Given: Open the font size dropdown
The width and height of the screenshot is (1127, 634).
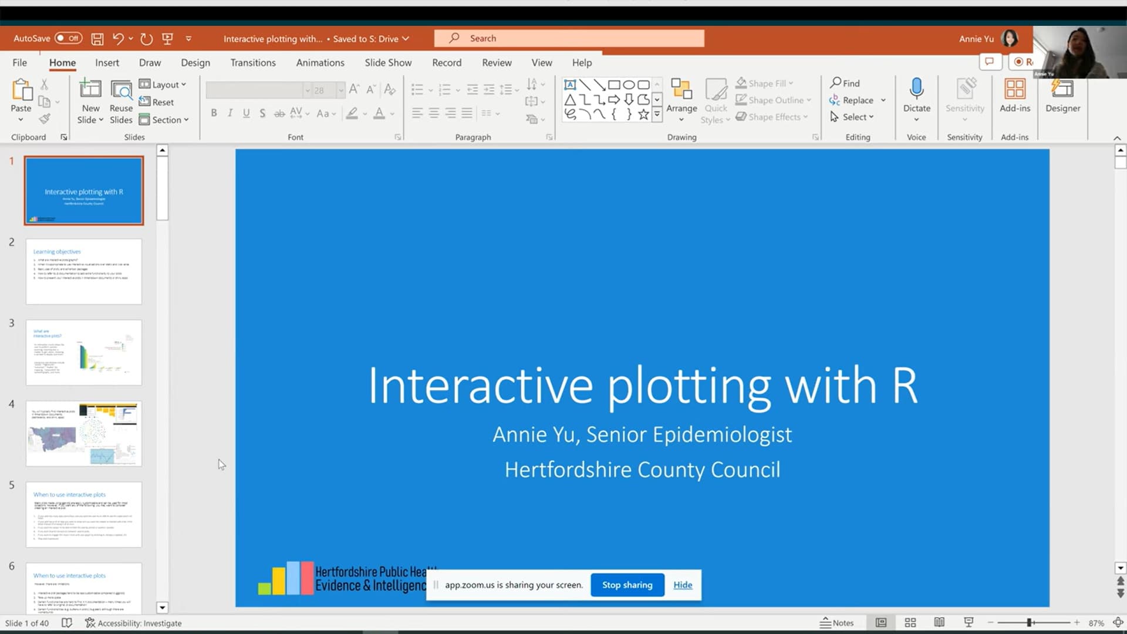Looking at the screenshot, I should (341, 90).
